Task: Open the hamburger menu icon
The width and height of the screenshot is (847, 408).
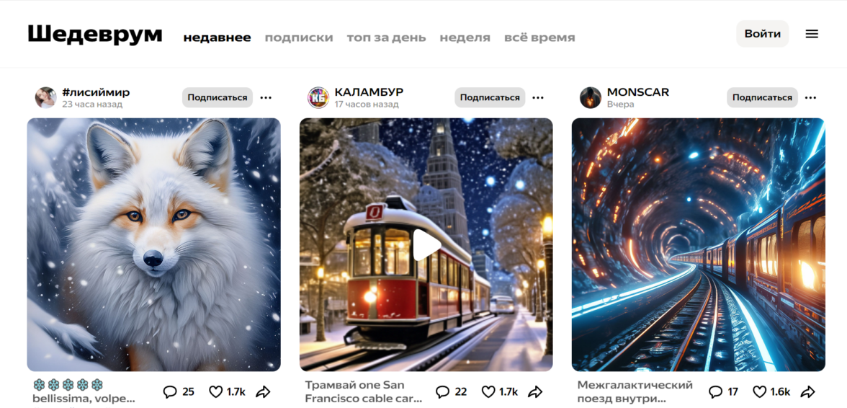Action: coord(811,34)
